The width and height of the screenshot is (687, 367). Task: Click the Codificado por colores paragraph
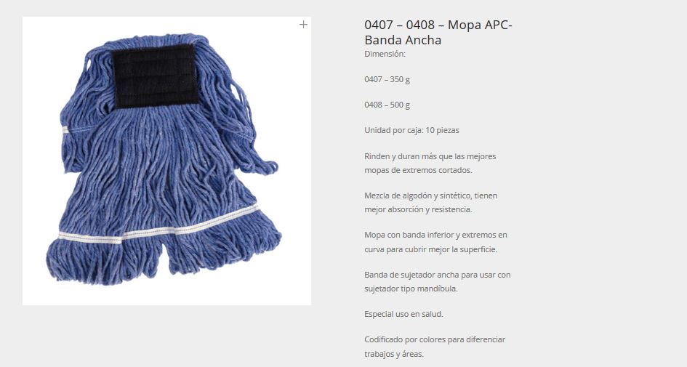point(435,347)
